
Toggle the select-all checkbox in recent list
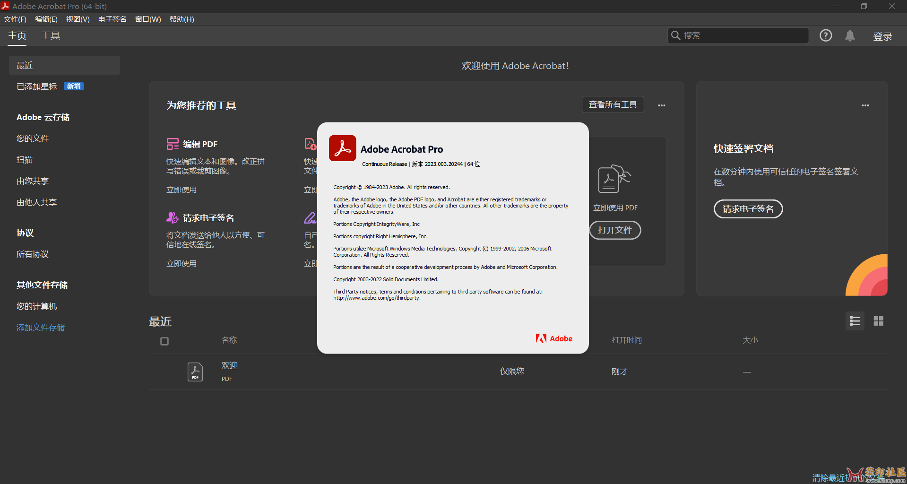click(164, 341)
